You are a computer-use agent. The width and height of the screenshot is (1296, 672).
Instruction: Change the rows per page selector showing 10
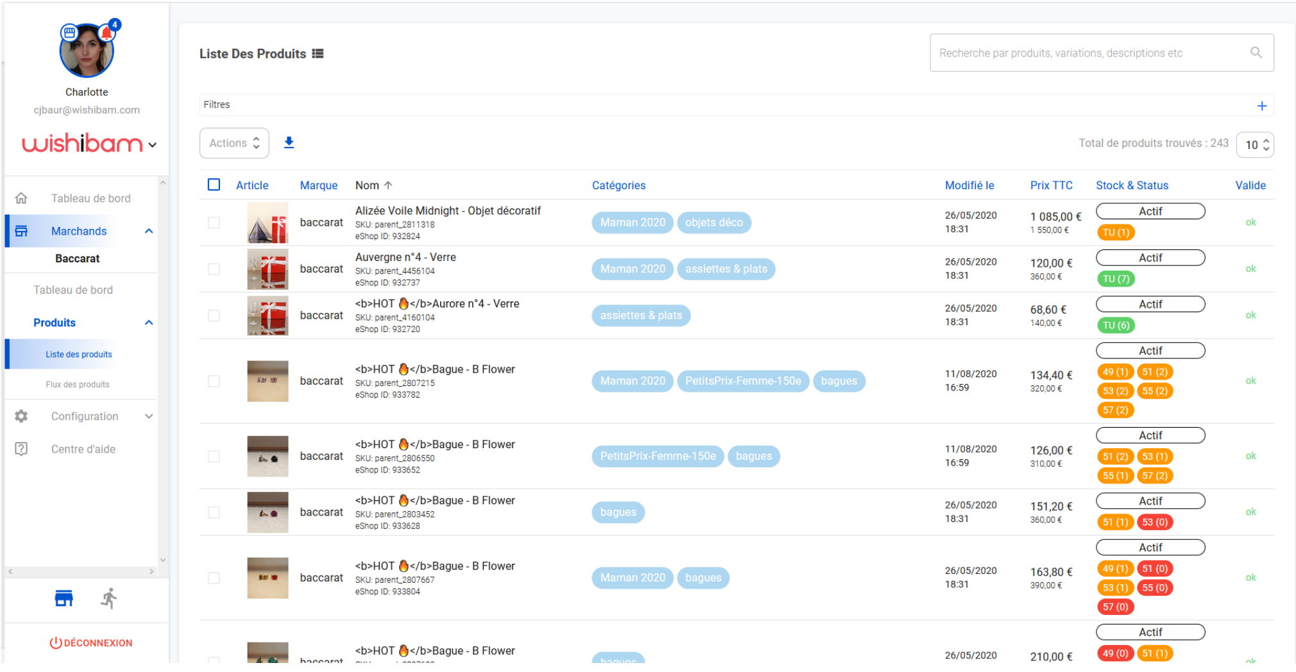tap(1256, 145)
